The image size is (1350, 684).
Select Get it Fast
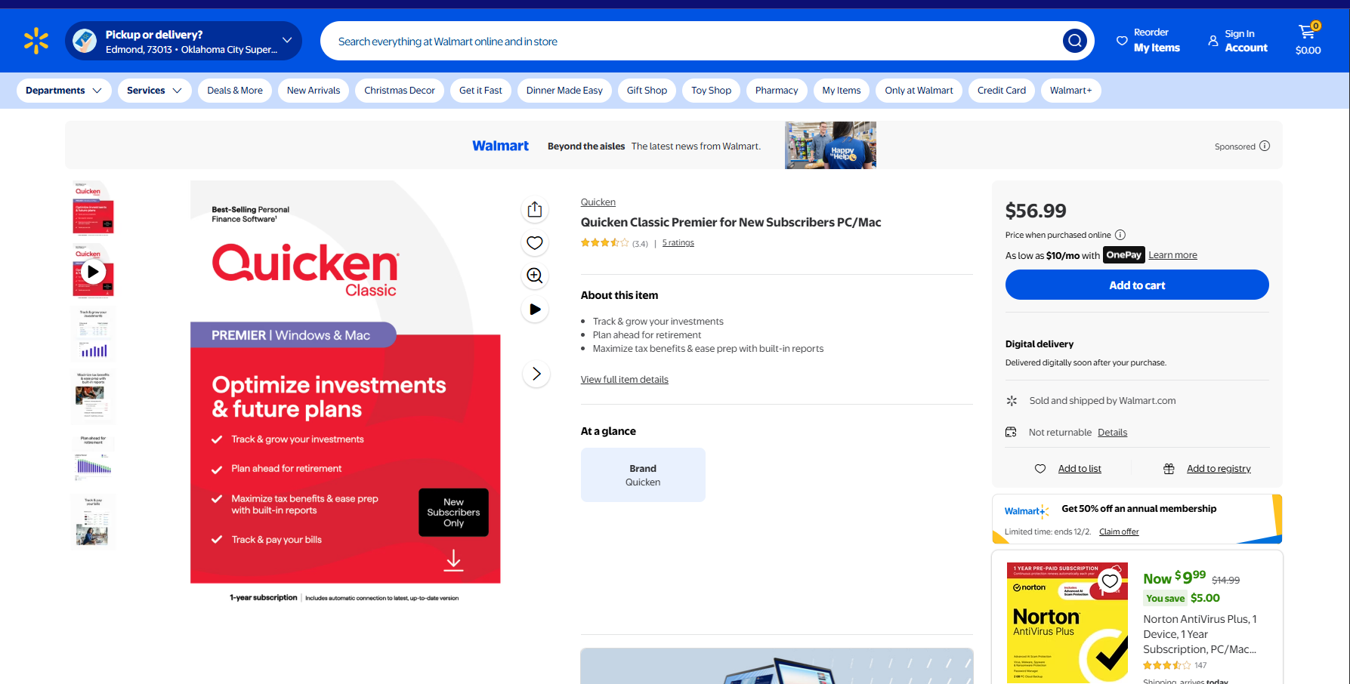click(x=480, y=91)
